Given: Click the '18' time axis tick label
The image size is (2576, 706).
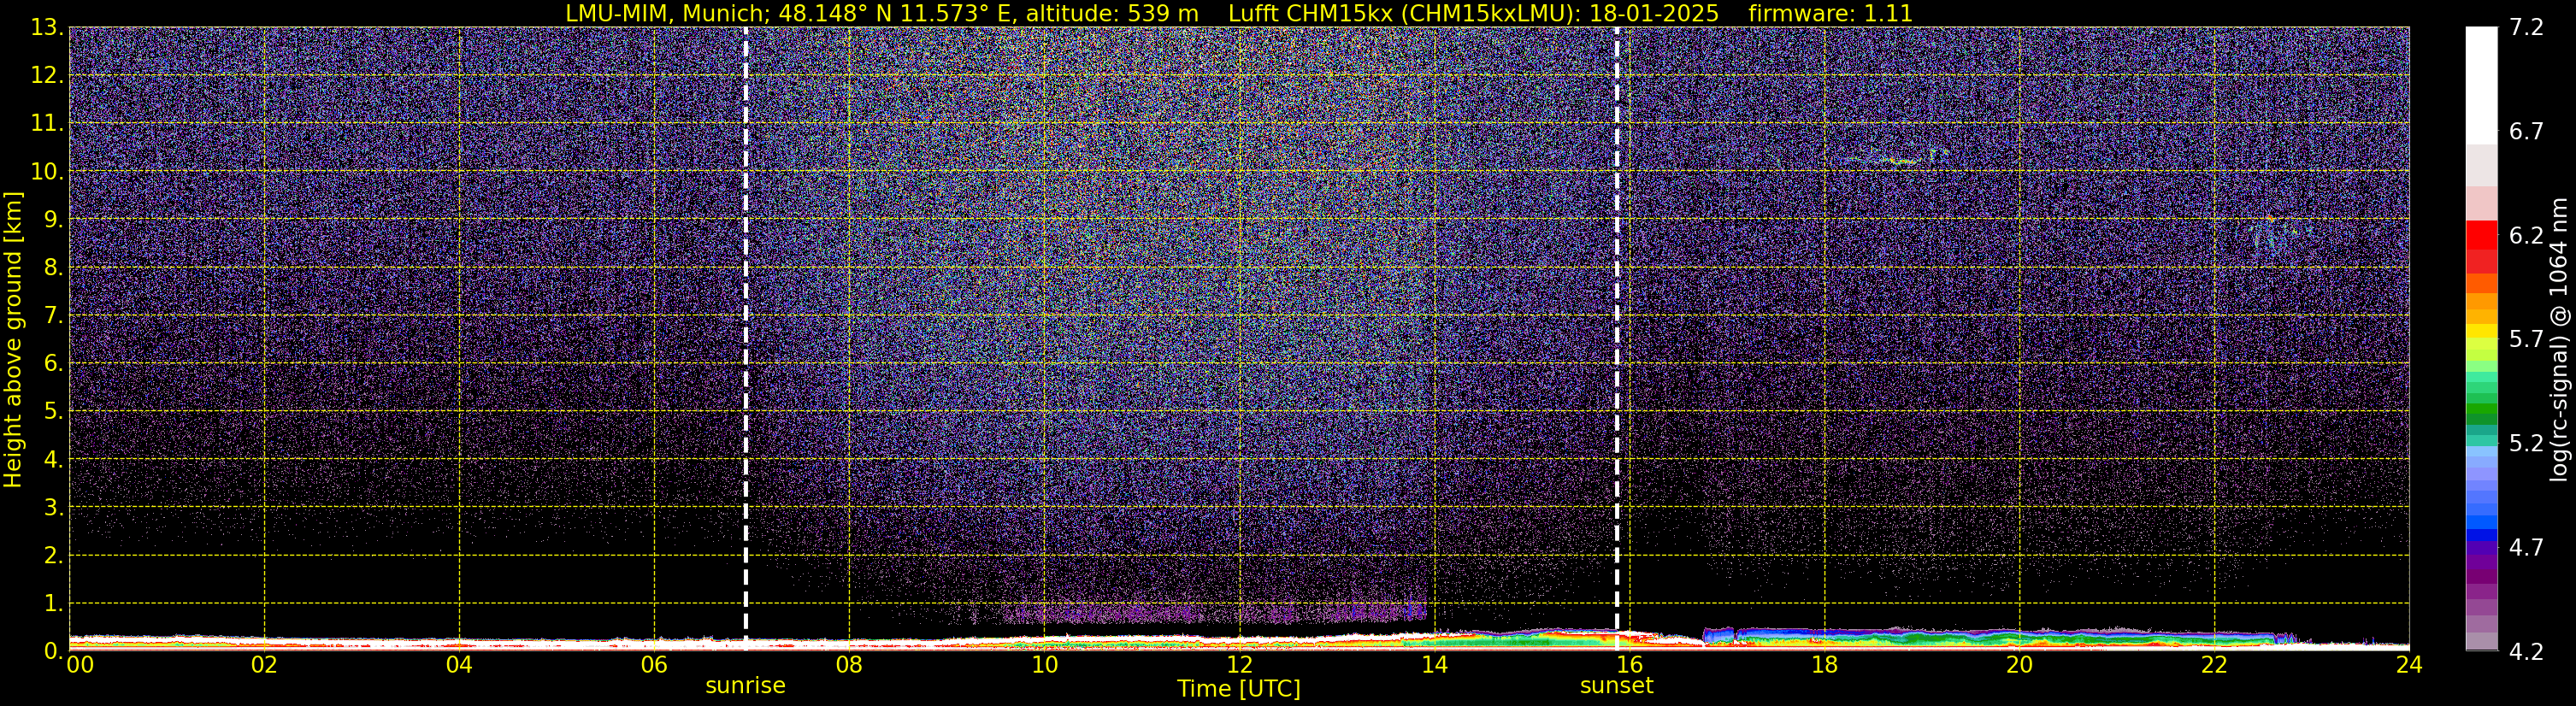Looking at the screenshot, I should (1824, 665).
